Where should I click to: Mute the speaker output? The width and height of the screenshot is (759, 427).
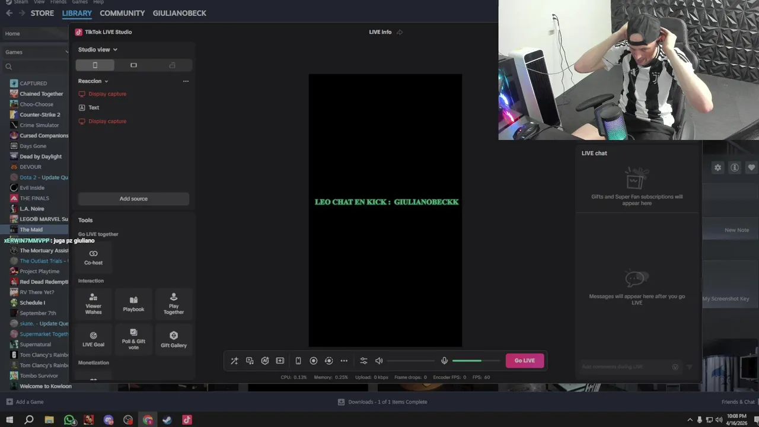click(379, 361)
